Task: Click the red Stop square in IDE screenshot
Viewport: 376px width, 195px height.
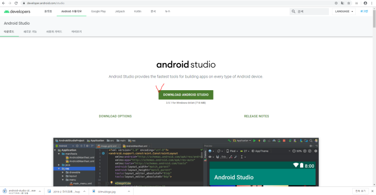Action: click(x=284, y=141)
